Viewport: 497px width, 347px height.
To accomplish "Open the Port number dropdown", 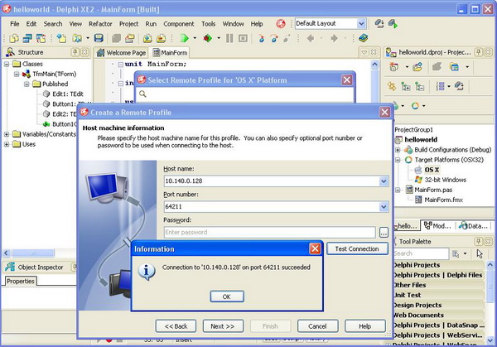I will coord(384,207).
